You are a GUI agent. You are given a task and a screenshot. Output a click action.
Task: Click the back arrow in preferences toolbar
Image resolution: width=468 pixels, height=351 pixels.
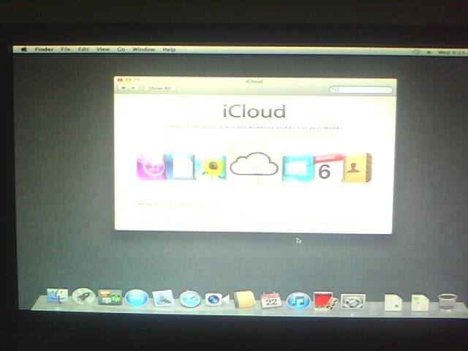(x=124, y=88)
